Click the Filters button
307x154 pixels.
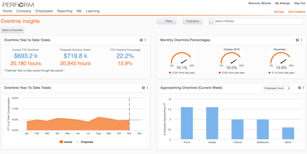[167, 21]
